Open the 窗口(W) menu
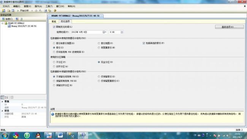This screenshot has height=139, width=247. pos(60,6)
